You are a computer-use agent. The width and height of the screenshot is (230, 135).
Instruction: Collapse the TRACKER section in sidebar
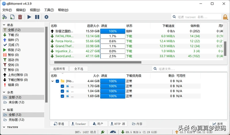4,127
